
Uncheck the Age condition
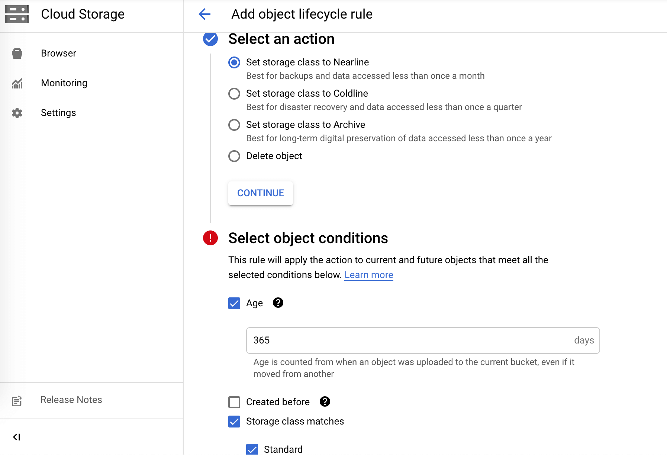[234, 304]
